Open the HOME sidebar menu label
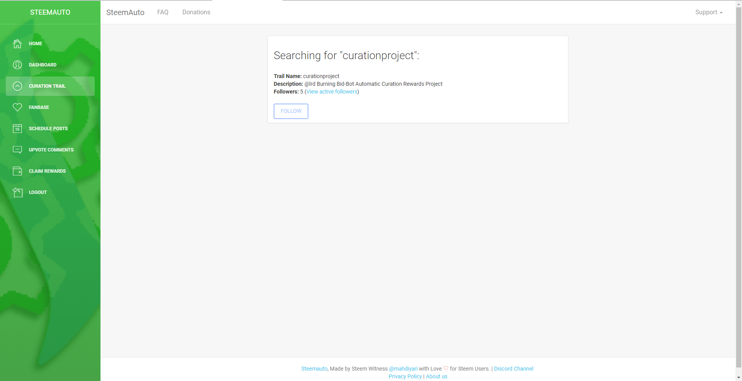 coord(36,44)
